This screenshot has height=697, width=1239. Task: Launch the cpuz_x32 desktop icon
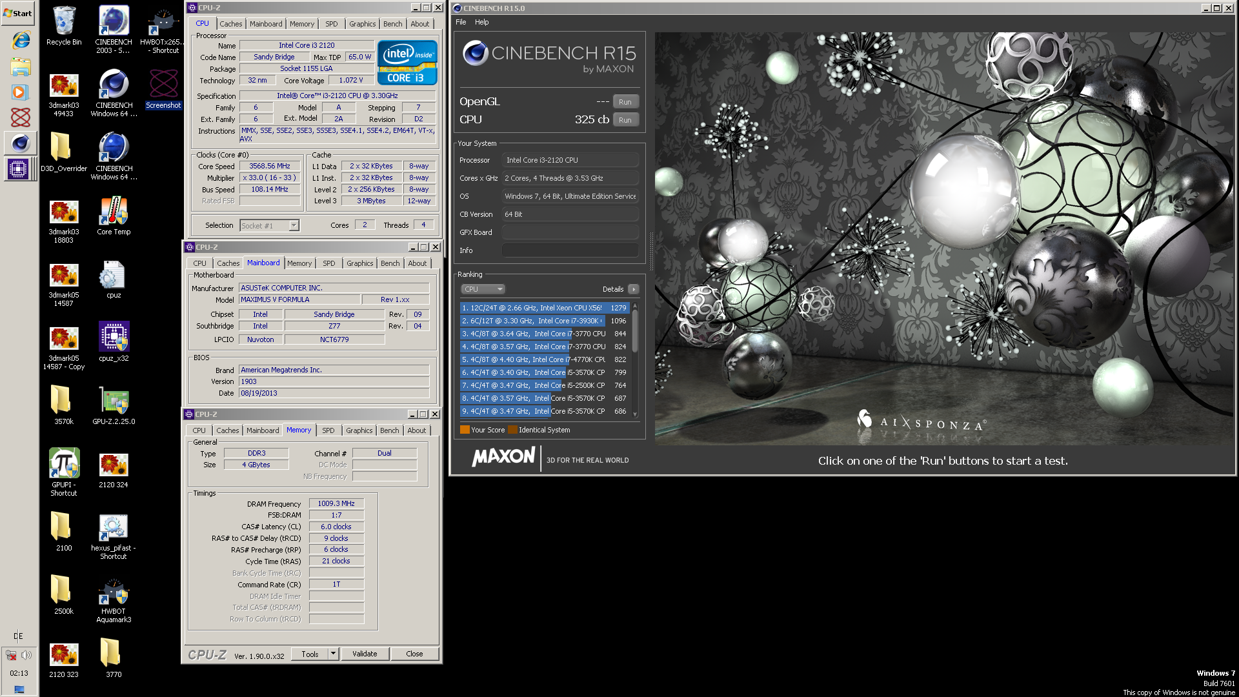[x=114, y=342]
